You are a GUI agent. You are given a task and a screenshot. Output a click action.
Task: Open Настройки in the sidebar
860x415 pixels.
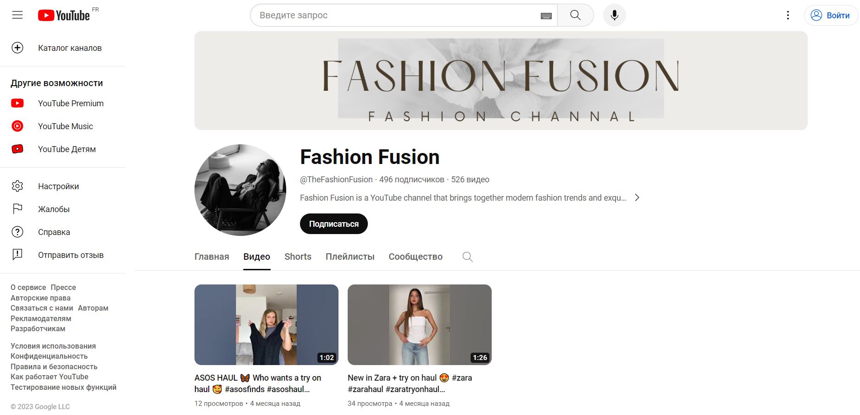[58, 186]
